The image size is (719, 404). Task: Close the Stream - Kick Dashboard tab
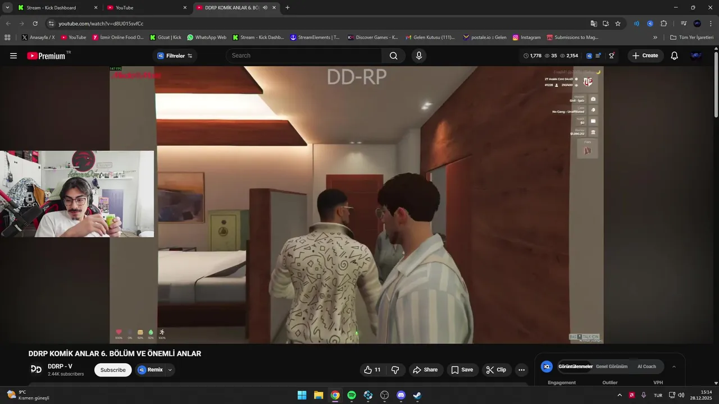(95, 8)
